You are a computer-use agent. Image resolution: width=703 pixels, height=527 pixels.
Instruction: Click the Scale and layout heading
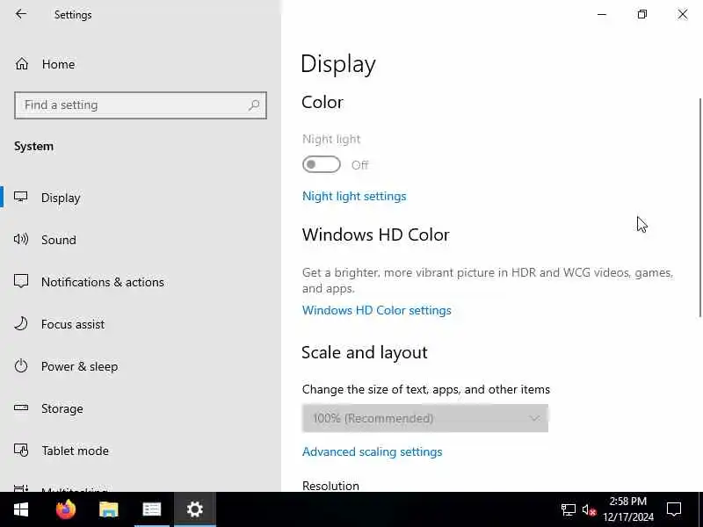click(x=364, y=352)
